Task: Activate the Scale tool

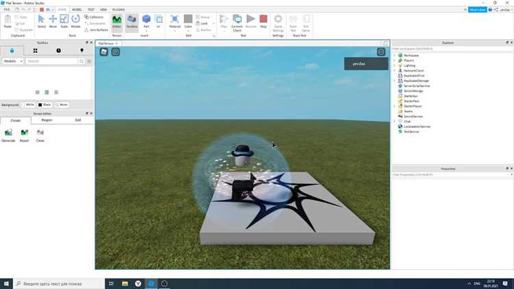Action: point(64,21)
